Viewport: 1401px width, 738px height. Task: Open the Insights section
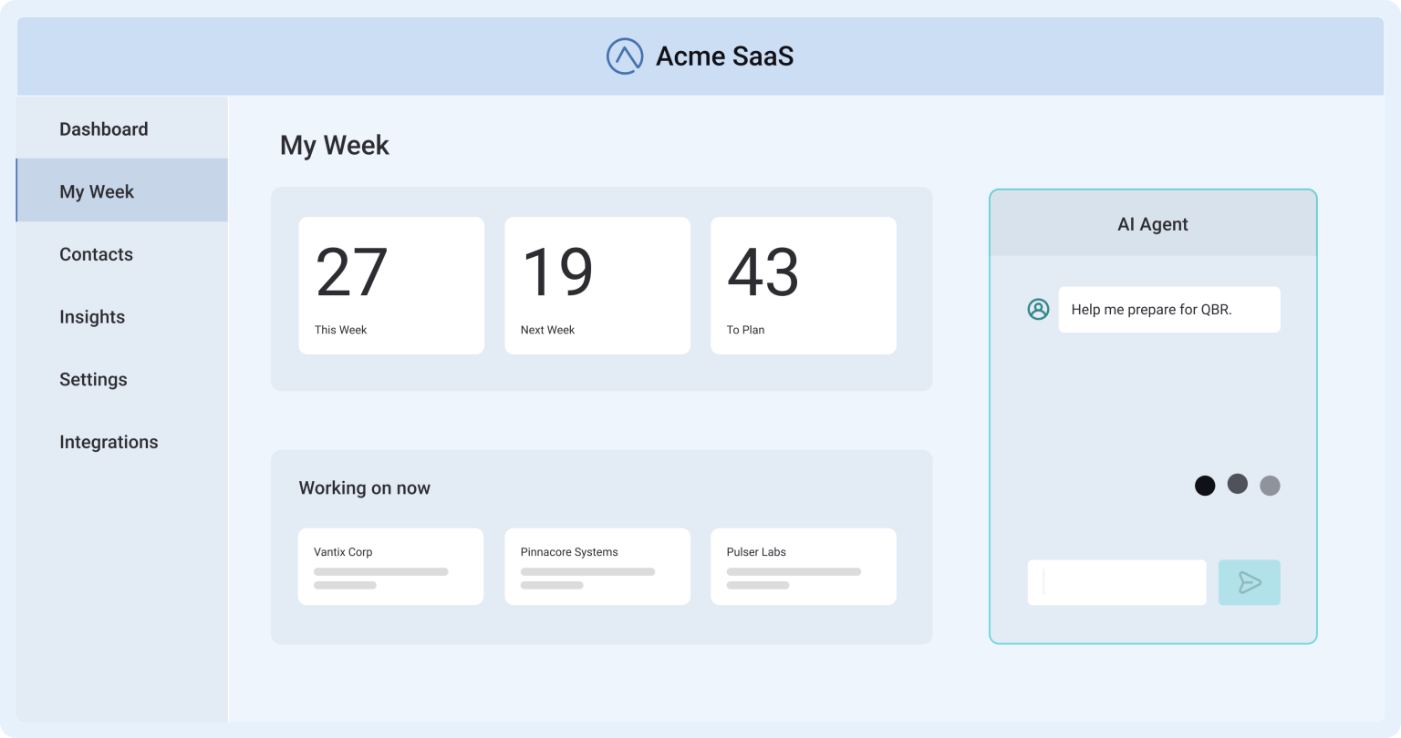coord(122,317)
